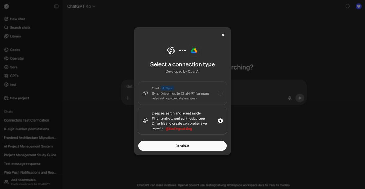Click the plus attachment icon in composer
The image size is (365, 189).
(x=128, y=98)
